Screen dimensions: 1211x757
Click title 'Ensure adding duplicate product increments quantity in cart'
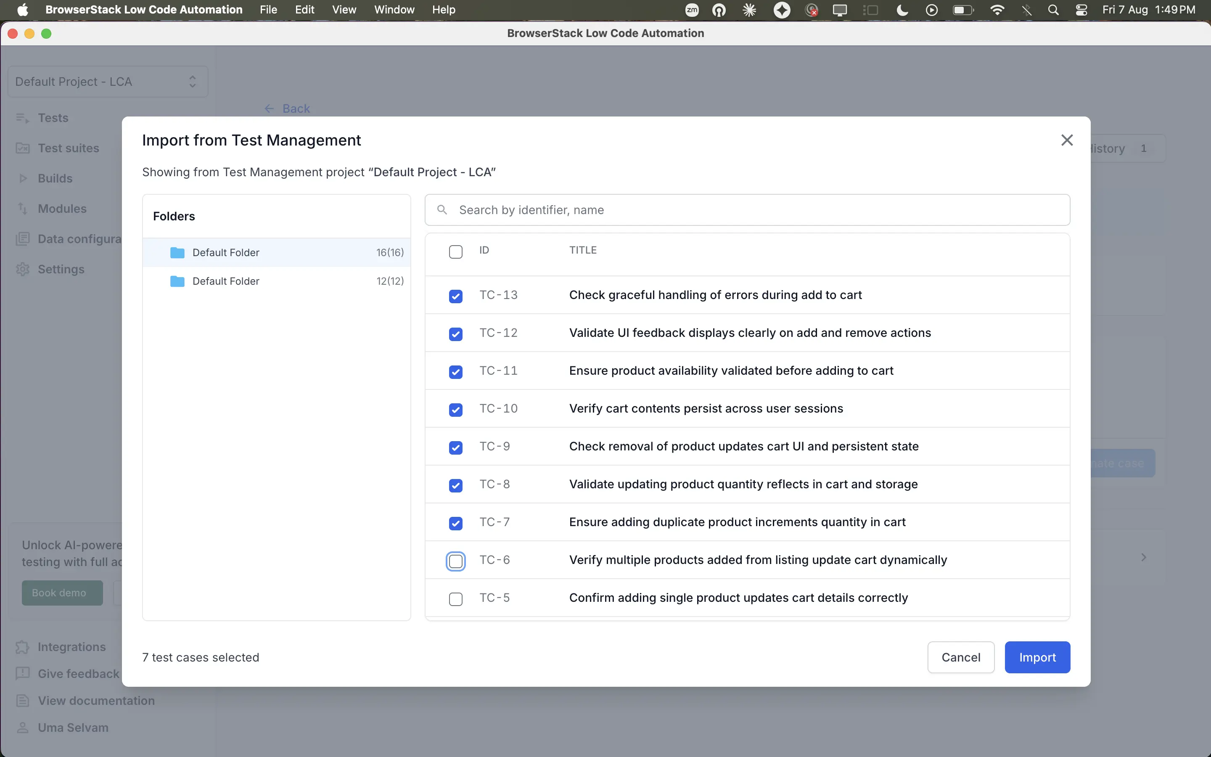pos(737,522)
